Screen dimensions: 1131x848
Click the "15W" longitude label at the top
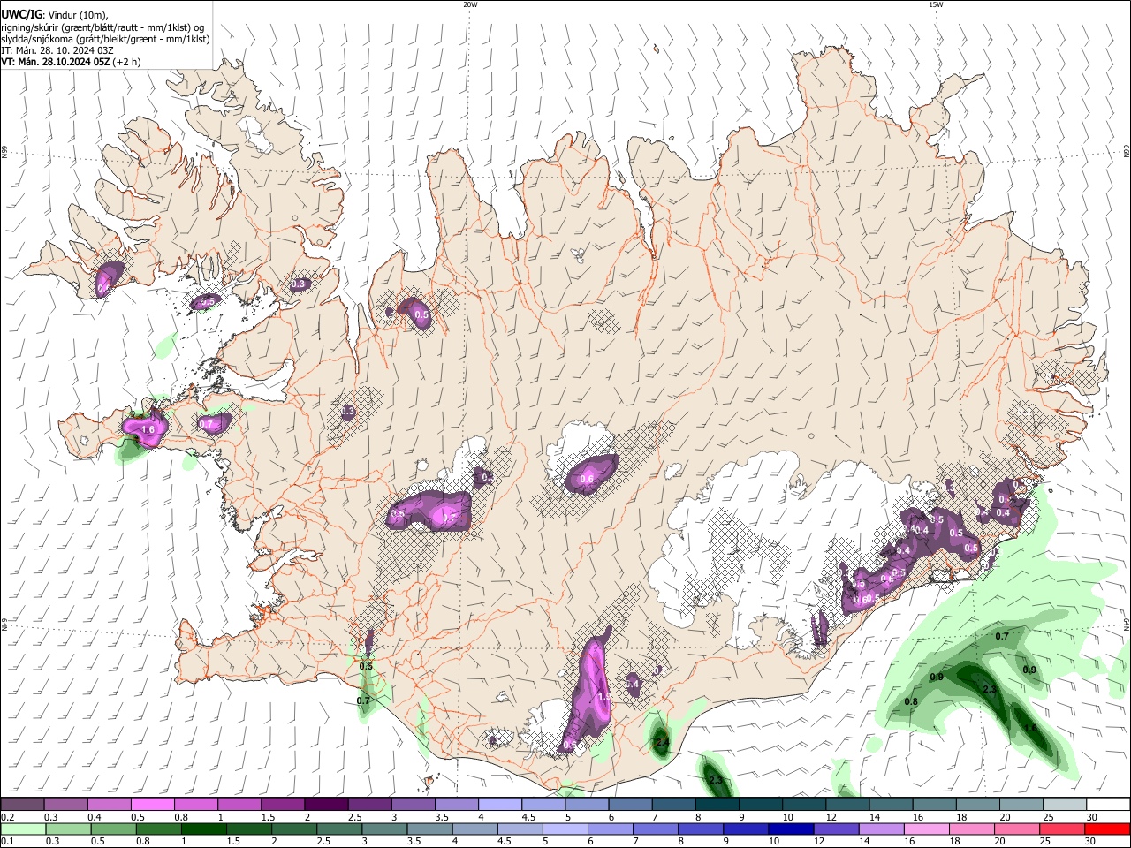(x=936, y=4)
